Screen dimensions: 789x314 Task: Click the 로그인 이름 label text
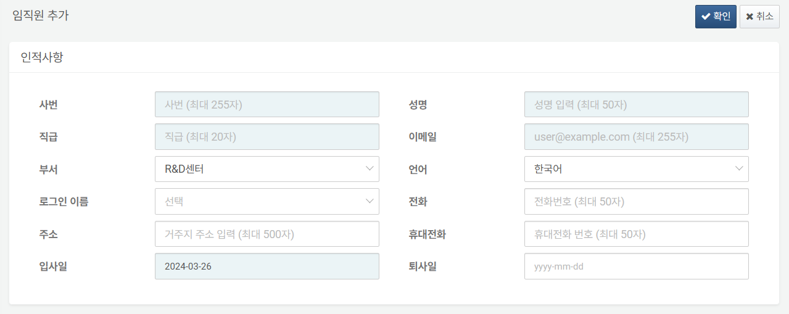tap(64, 201)
